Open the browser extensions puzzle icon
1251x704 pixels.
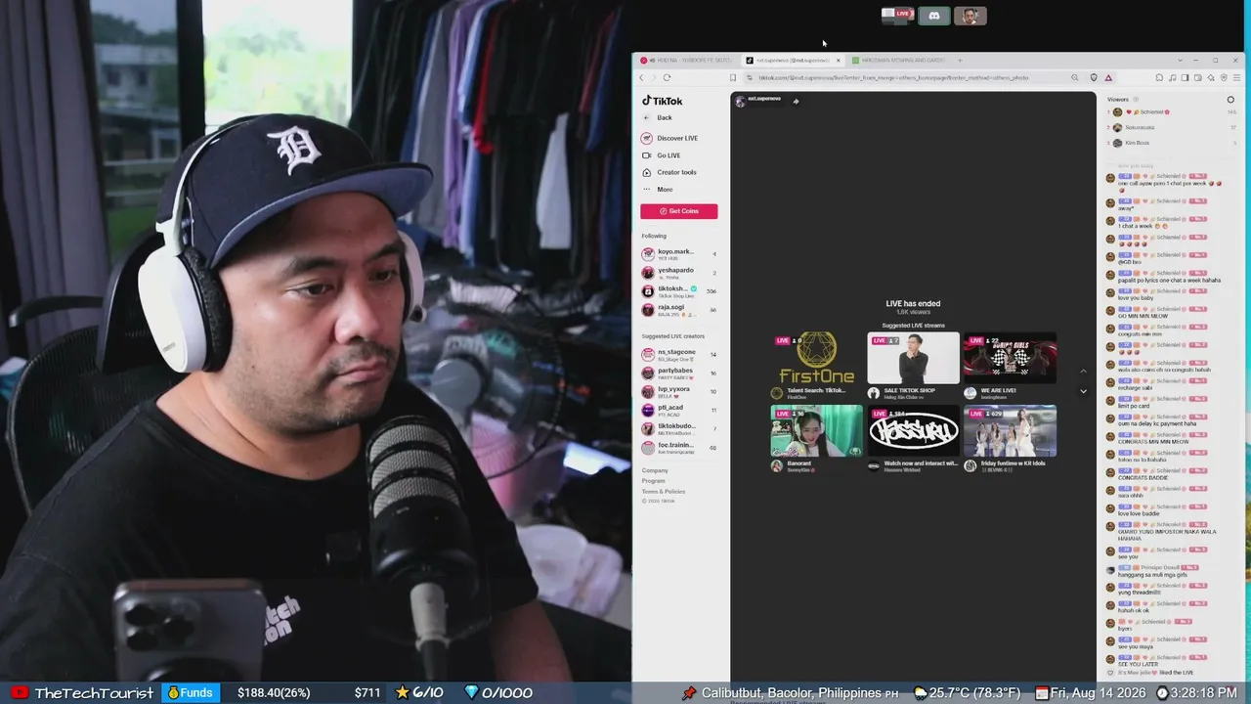coord(1159,77)
